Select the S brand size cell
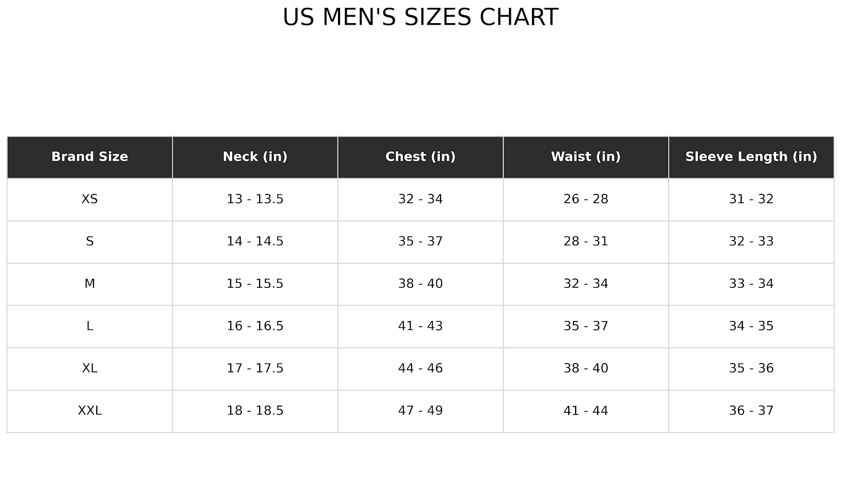 point(89,242)
